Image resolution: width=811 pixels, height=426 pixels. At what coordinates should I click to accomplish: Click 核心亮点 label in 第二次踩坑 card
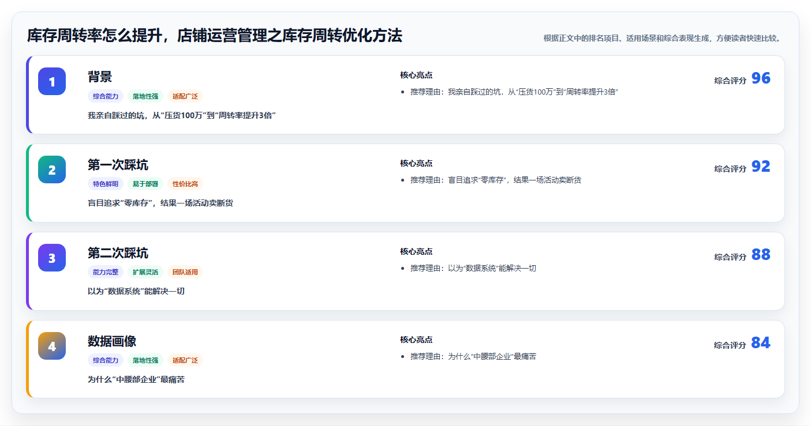pos(416,251)
